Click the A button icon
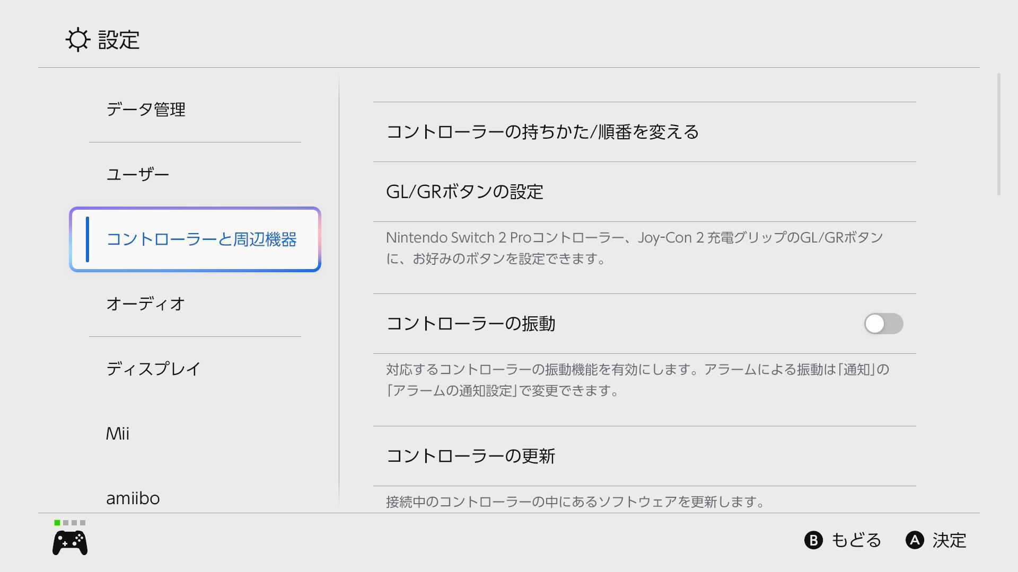1018x572 pixels. click(x=915, y=540)
